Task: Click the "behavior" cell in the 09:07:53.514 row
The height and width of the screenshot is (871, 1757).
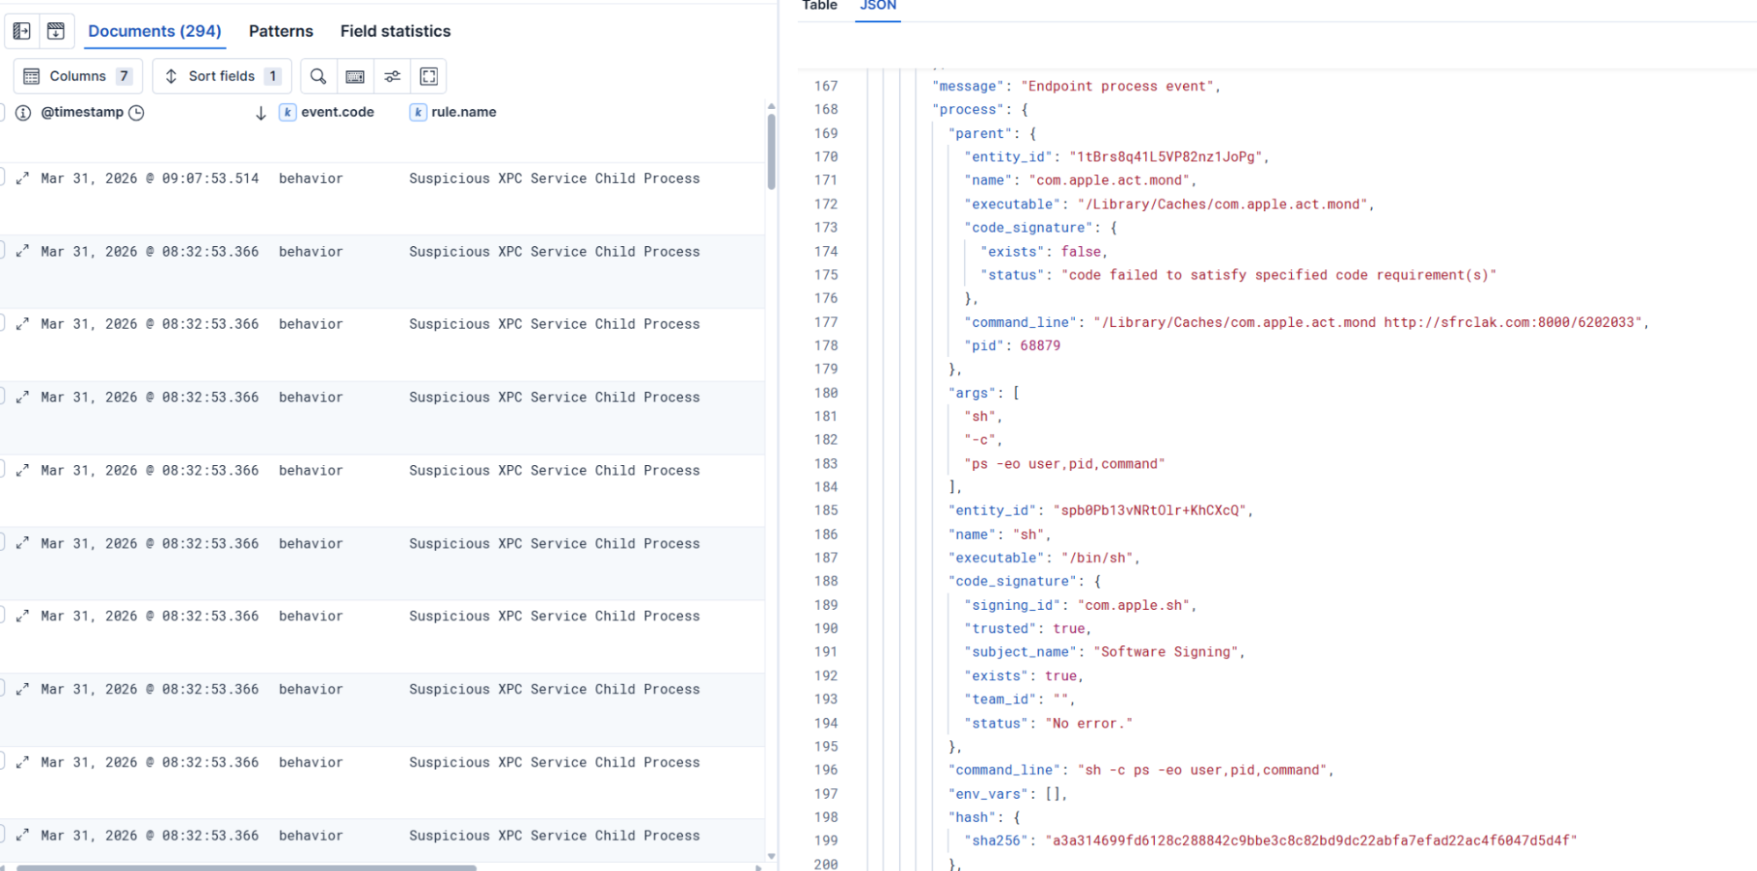Action: [x=311, y=178]
